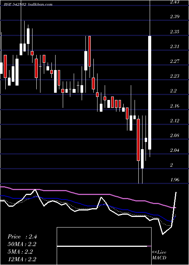Click the 2.08 price axis label
Image resolution: width=189 pixels, height=265 pixels.
pyautogui.click(x=175, y=136)
